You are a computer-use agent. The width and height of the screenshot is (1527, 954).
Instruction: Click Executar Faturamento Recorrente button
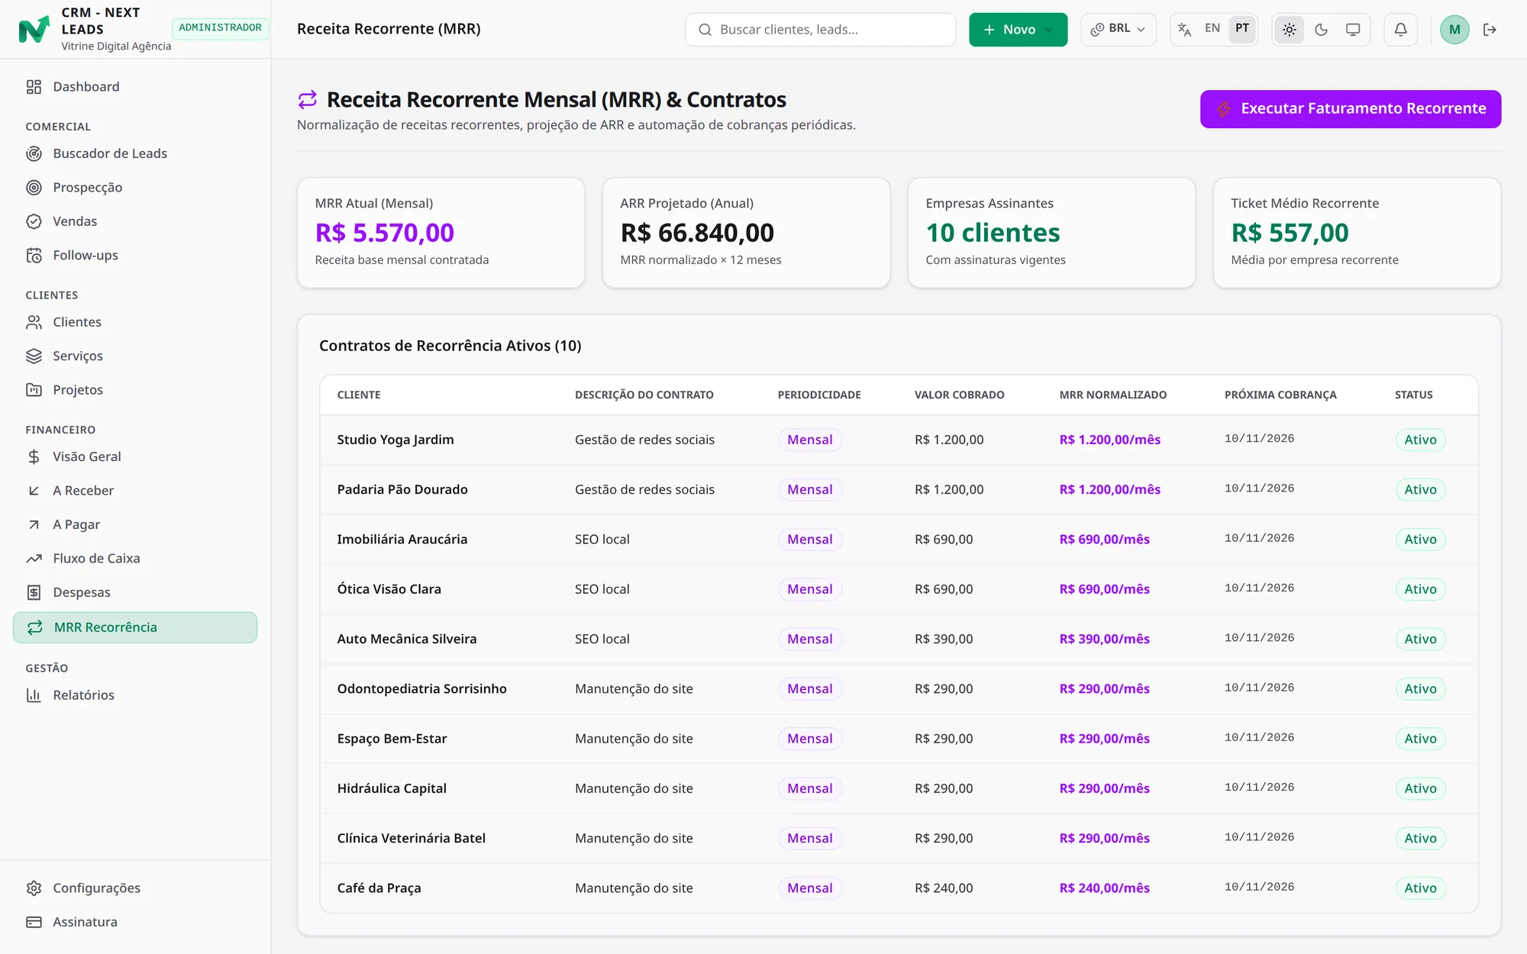1351,109
